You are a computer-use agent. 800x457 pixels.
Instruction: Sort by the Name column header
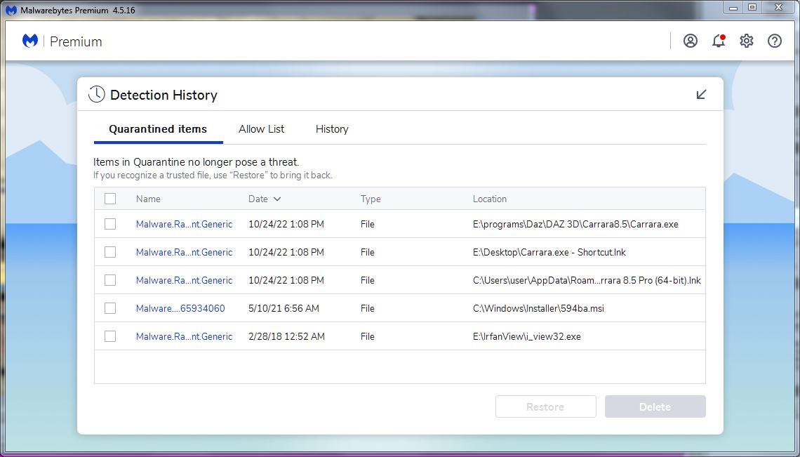pos(148,199)
